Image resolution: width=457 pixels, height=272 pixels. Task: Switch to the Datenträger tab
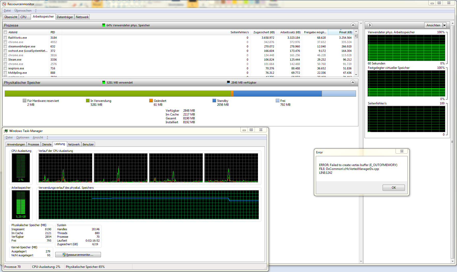65,17
